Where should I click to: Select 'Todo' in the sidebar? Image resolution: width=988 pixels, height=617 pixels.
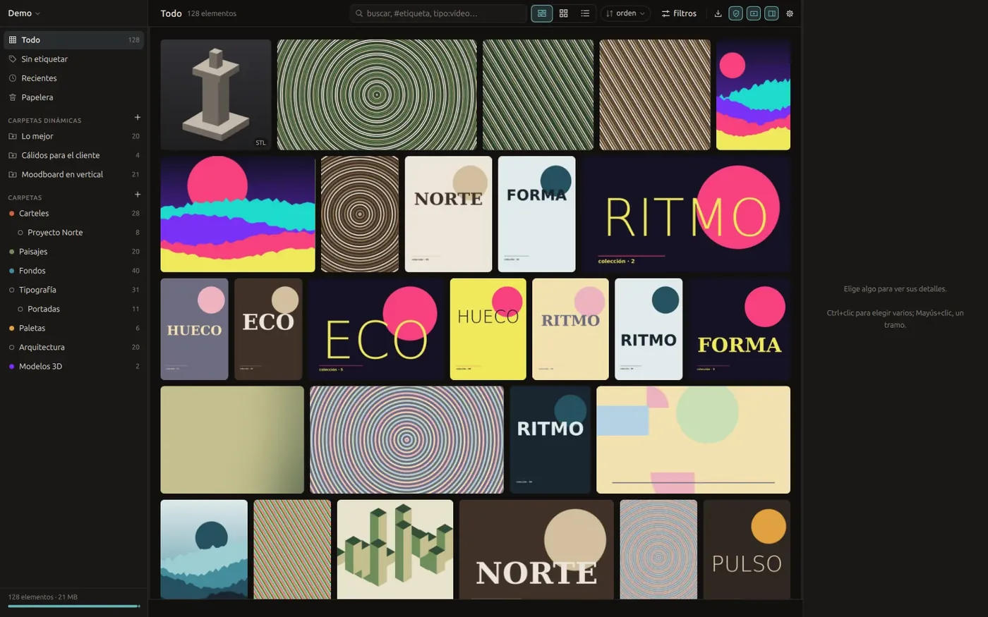73,40
